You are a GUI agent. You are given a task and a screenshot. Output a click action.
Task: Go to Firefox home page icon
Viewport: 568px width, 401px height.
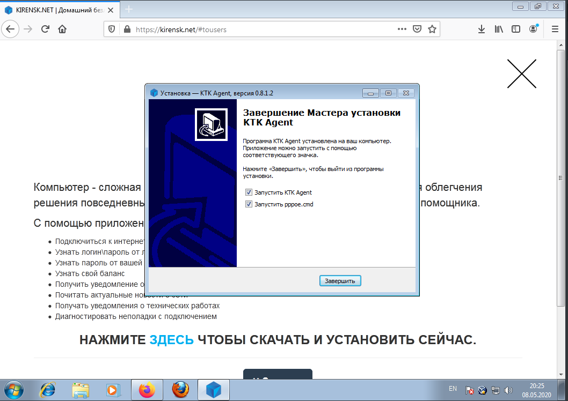point(62,29)
